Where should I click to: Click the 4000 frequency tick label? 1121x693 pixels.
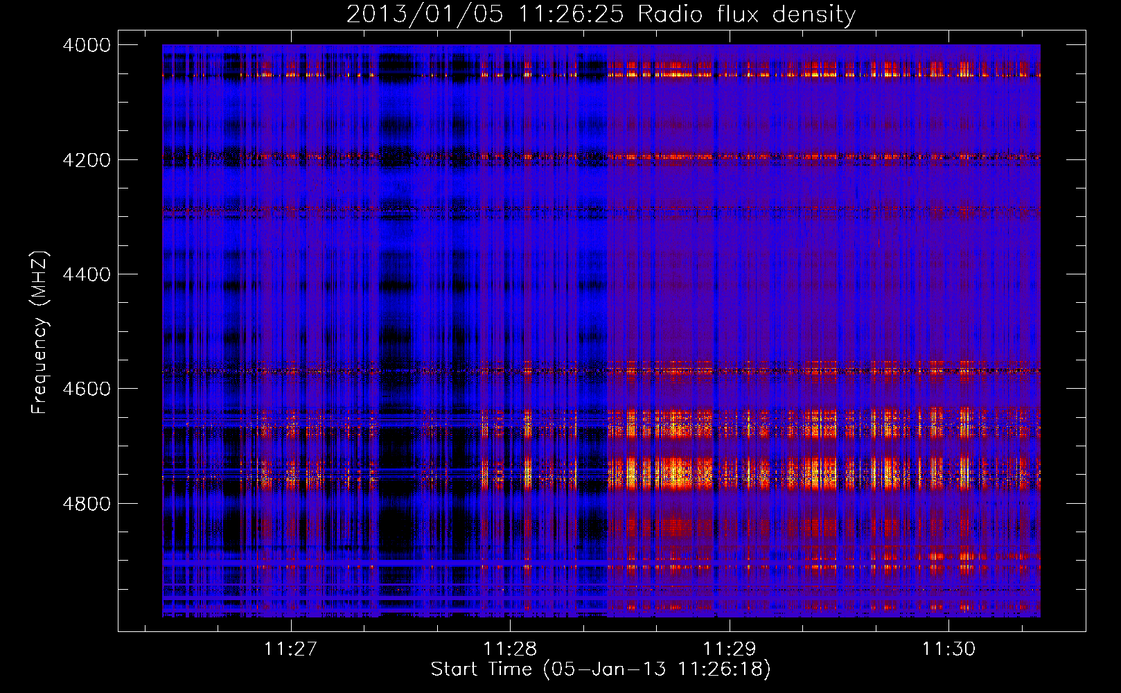(x=87, y=45)
